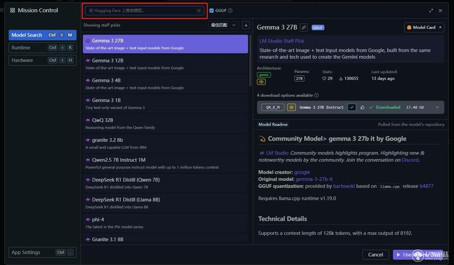Viewport: 454px width, 265px height.
Task: Select QwQ 32B in model list
Action: pos(165,124)
